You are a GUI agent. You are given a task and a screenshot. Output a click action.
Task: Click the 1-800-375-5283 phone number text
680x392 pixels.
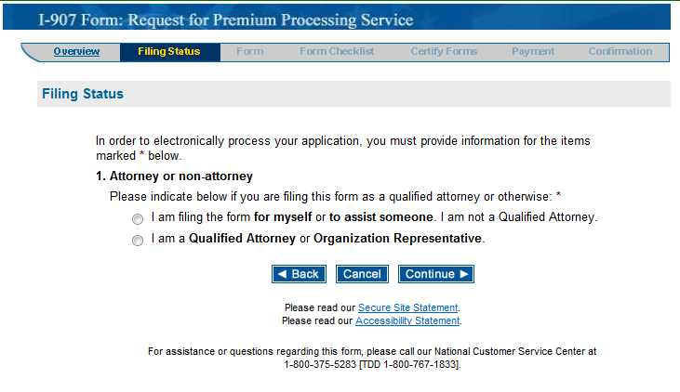point(320,365)
